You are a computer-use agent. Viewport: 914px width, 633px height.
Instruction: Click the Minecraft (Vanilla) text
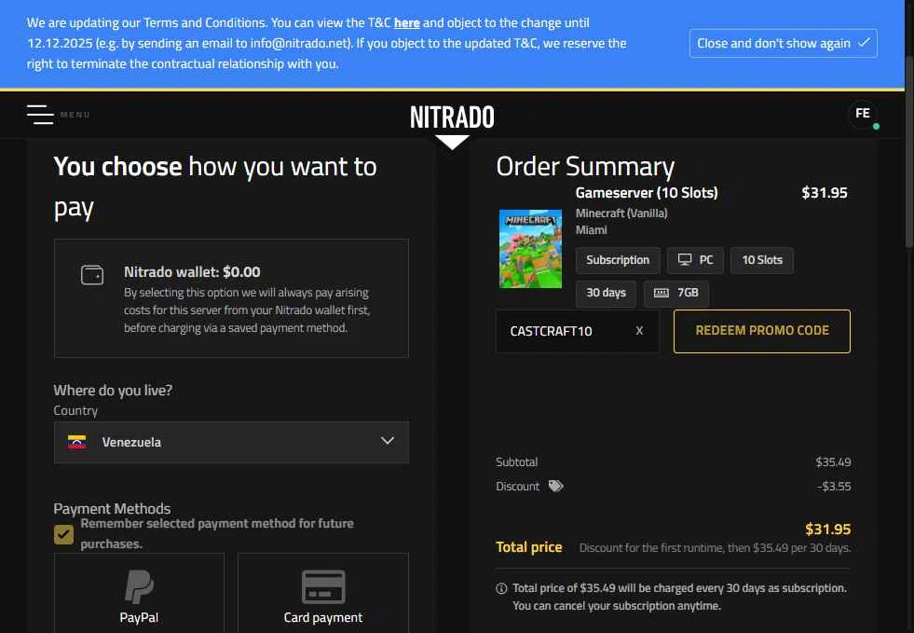(x=621, y=213)
